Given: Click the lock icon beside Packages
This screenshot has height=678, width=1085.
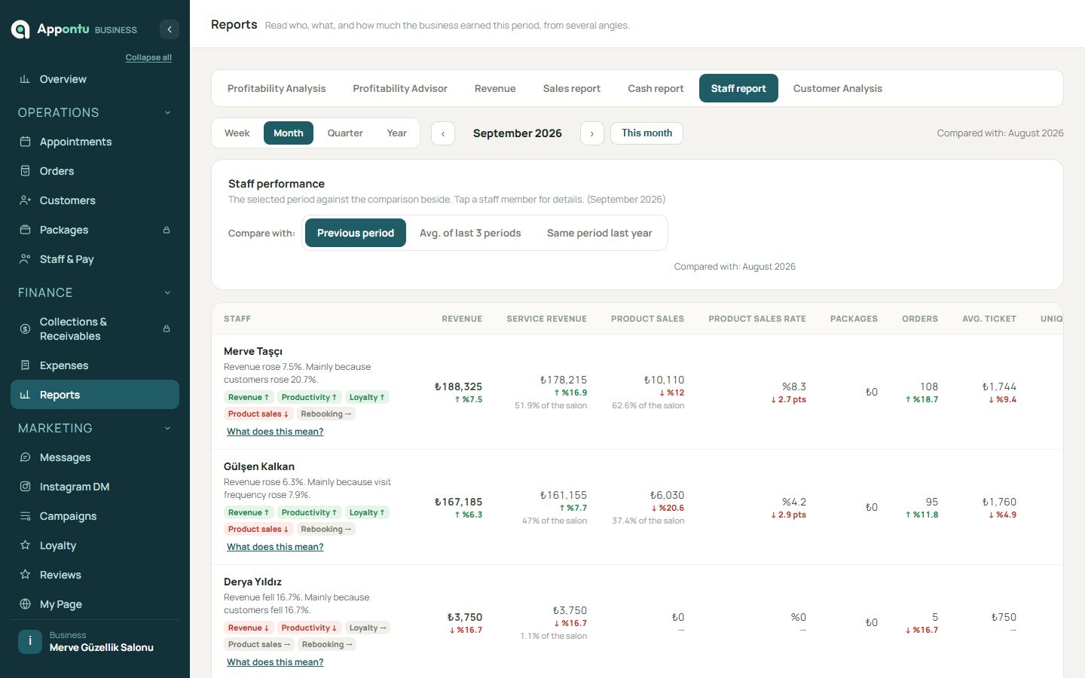Looking at the screenshot, I should [x=167, y=230].
